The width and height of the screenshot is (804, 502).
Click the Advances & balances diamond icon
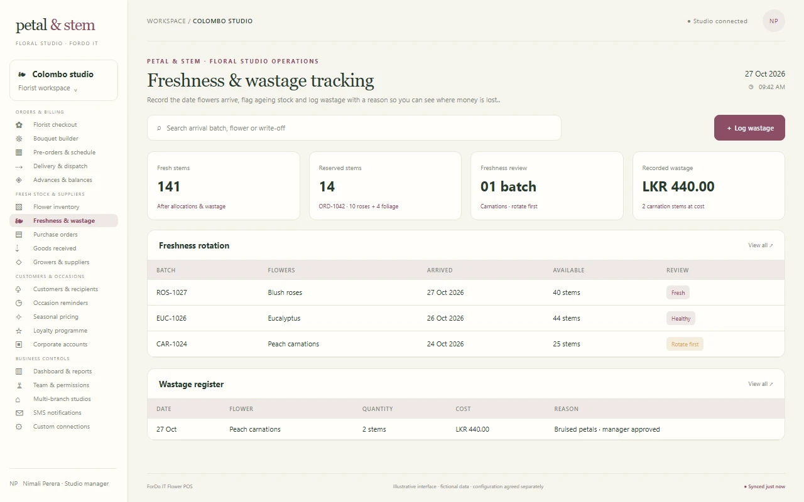[x=19, y=180]
